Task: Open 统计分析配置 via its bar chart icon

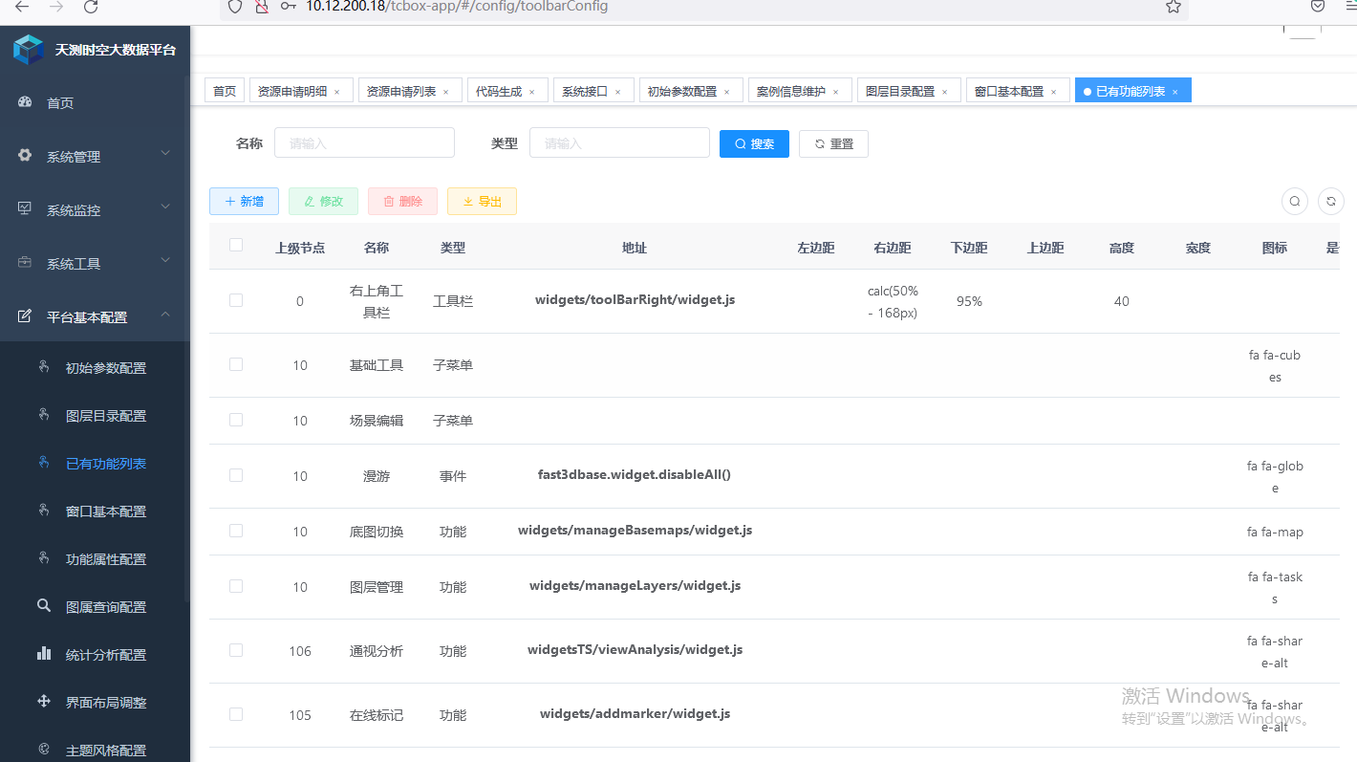Action: pyautogui.click(x=43, y=654)
